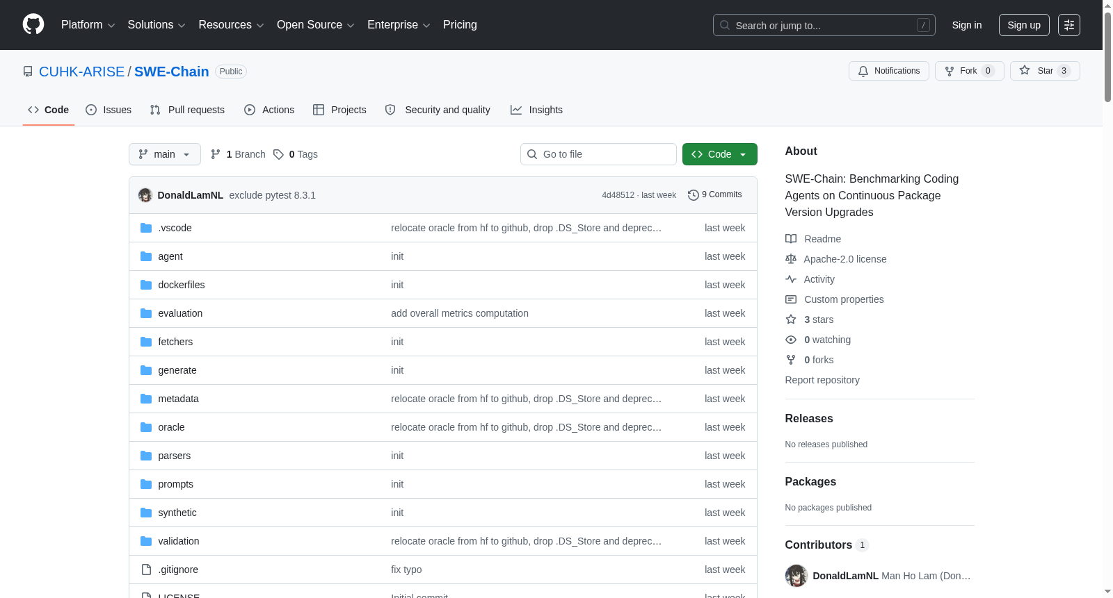Open 'add overall metrics computation' commit message
This screenshot has height=598, width=1113.
point(460,313)
